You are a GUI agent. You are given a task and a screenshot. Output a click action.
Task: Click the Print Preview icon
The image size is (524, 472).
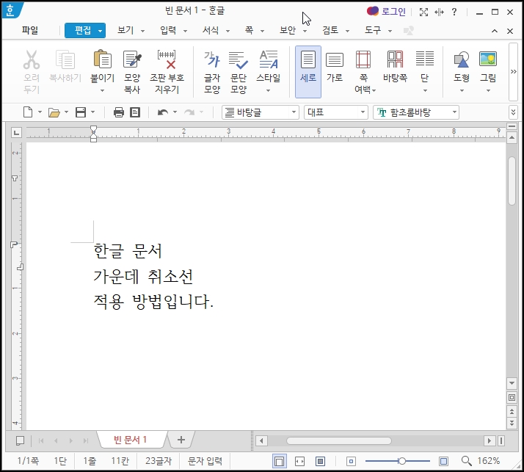click(x=135, y=112)
